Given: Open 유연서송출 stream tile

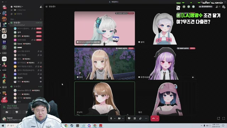Looking at the screenshot, I should pos(166,63).
